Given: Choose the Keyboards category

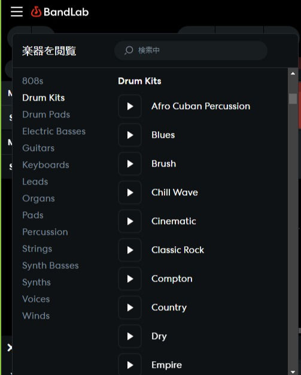Looking at the screenshot, I should 45,165.
